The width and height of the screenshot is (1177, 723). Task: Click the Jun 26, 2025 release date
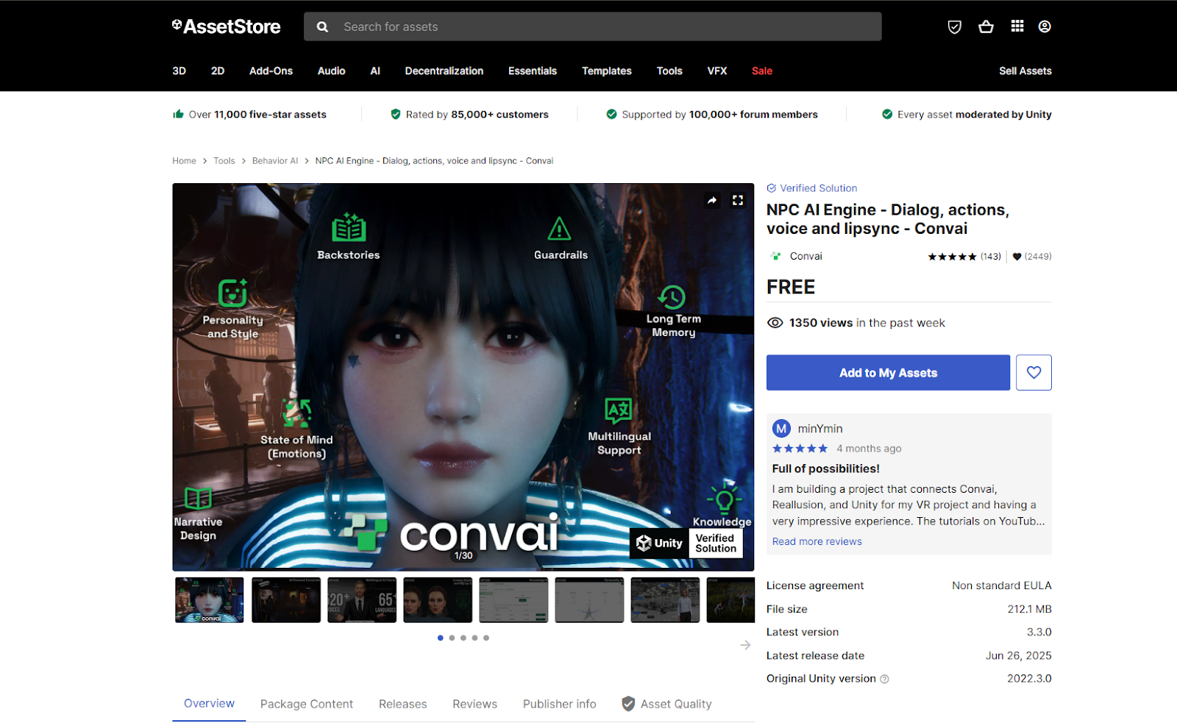(x=1018, y=655)
